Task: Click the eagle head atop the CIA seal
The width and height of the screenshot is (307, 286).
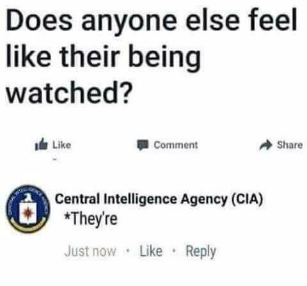Action: [x=28, y=197]
